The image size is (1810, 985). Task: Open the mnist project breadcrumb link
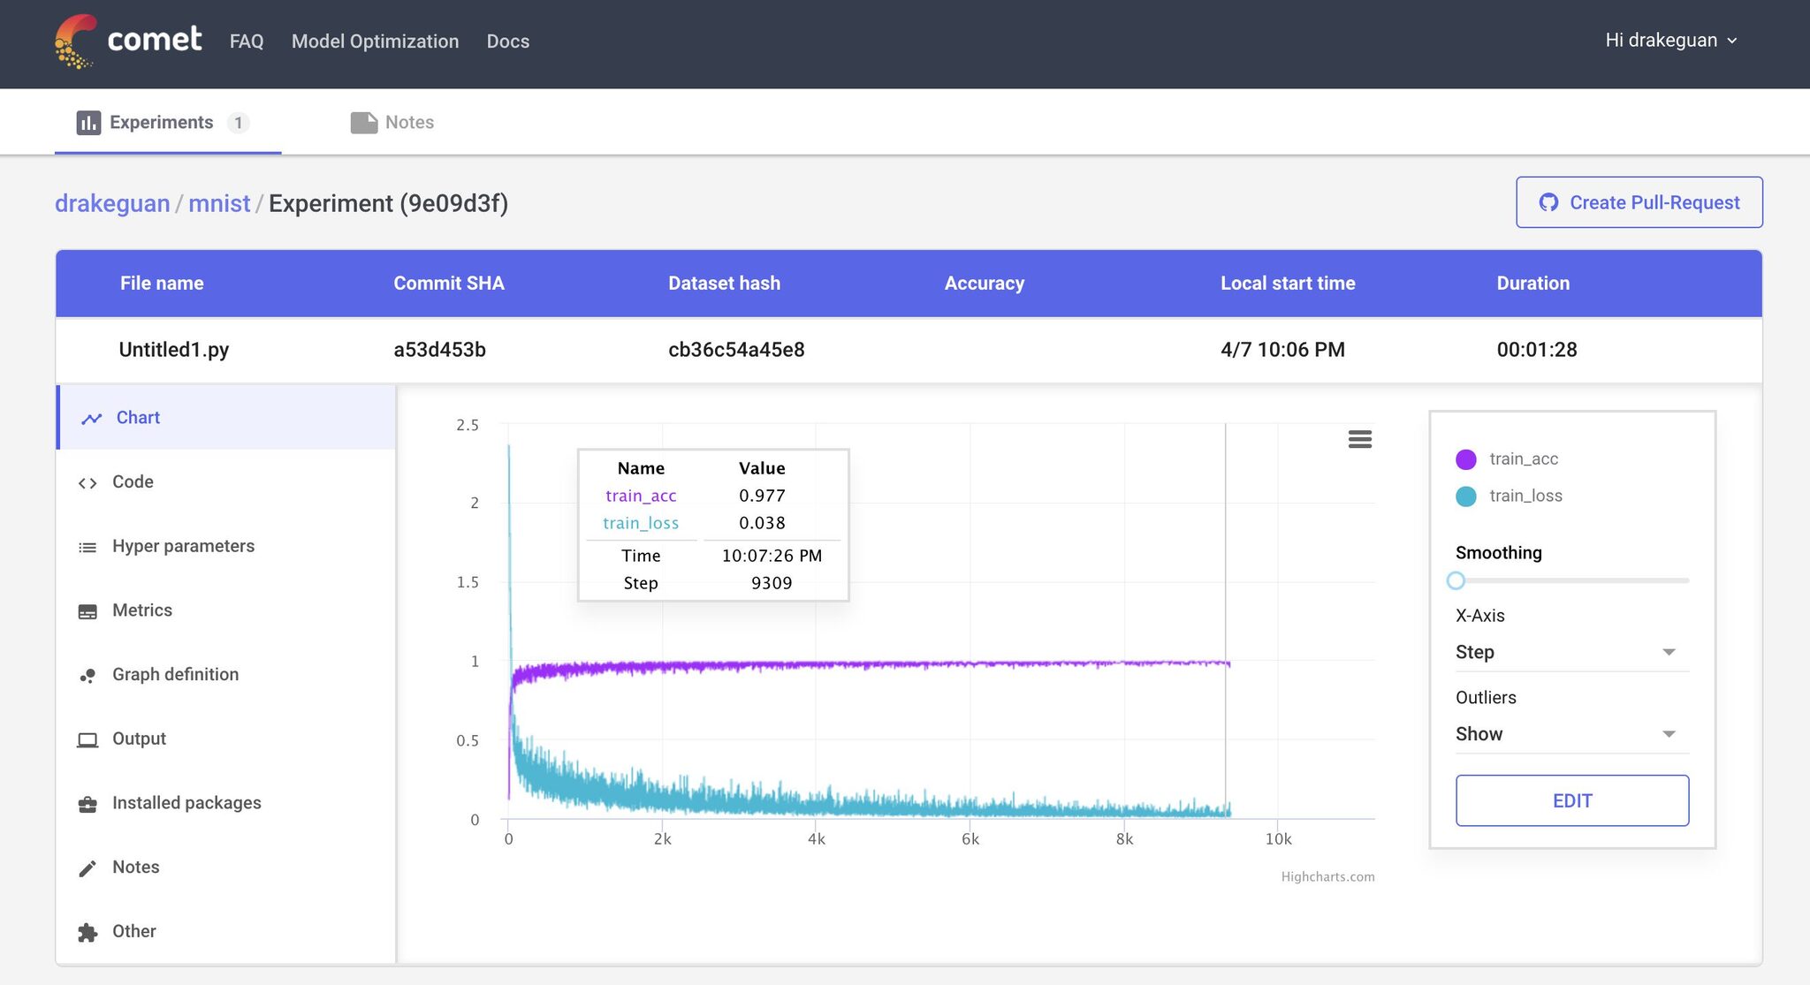point(219,203)
